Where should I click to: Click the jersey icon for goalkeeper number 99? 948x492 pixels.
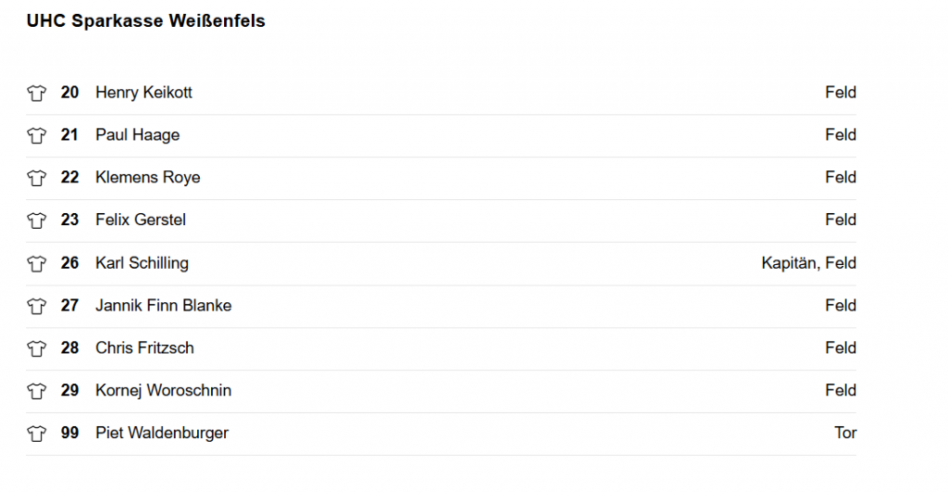tap(36, 434)
